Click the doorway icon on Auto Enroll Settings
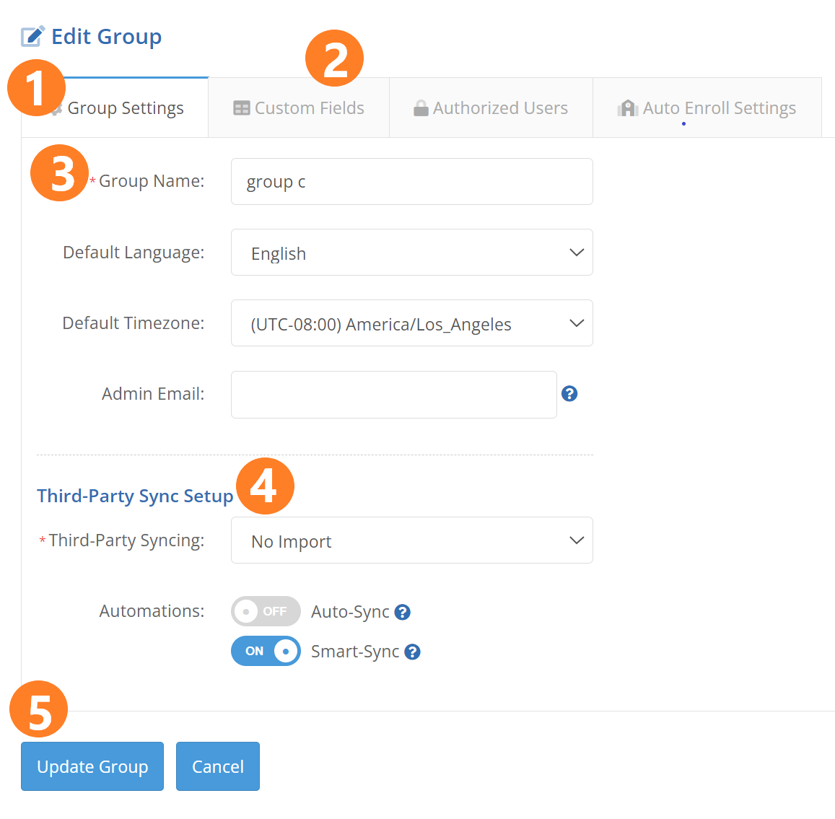The height and width of the screenshot is (819, 835). (x=627, y=108)
